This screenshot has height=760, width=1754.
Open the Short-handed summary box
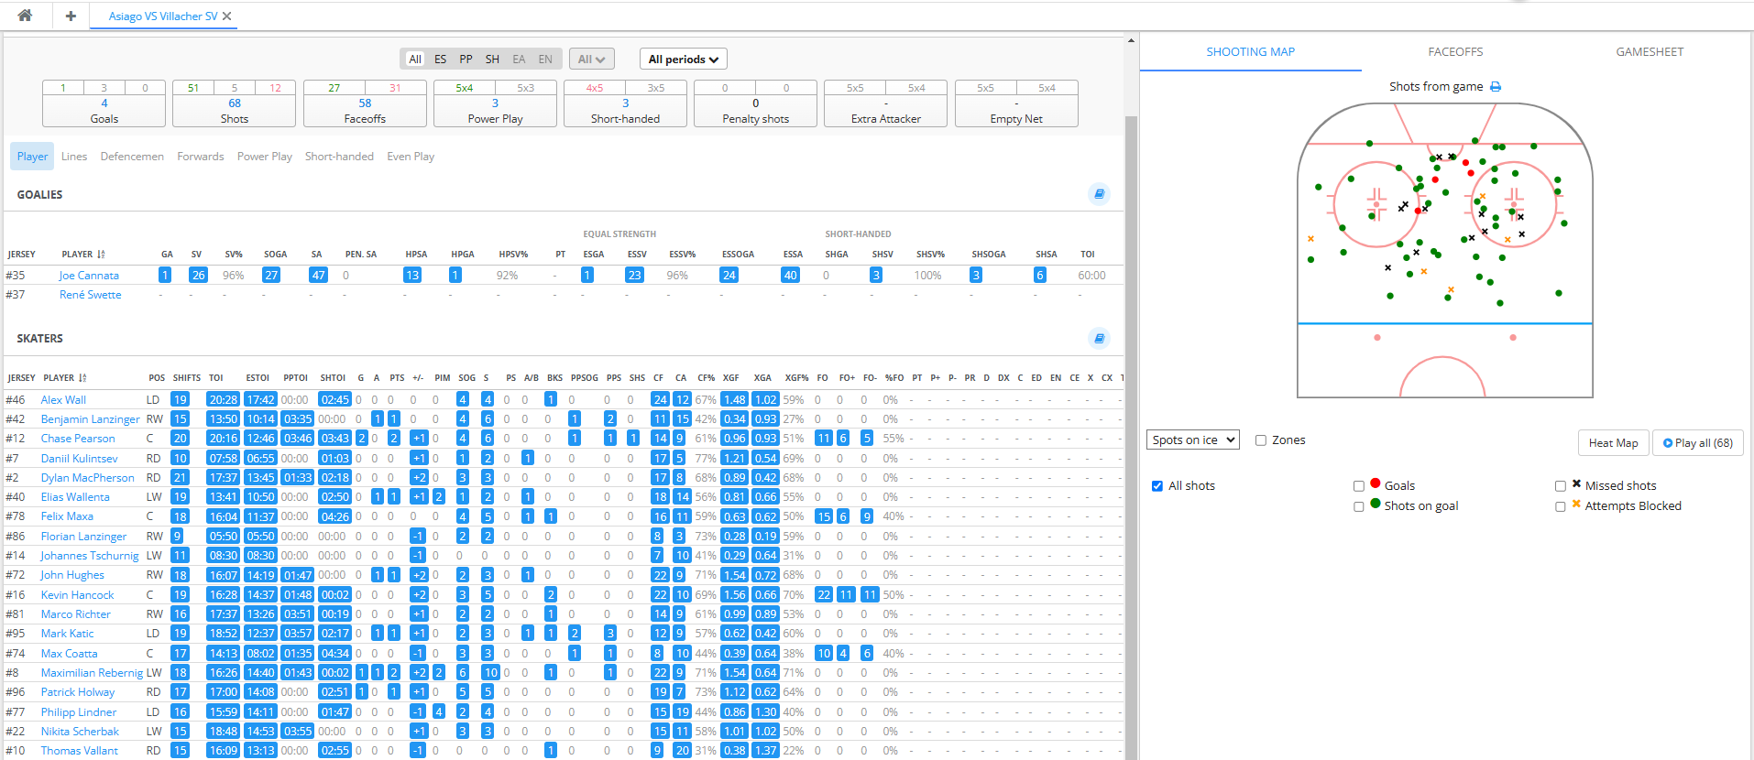(x=625, y=103)
